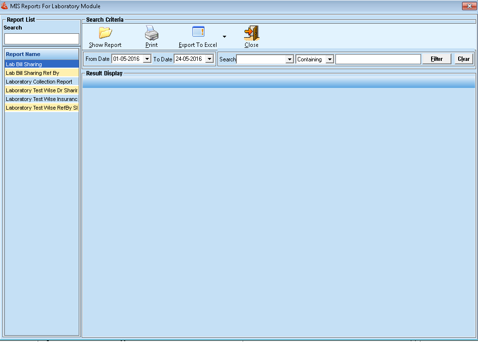Click the Clear button
The height and width of the screenshot is (342, 478).
click(464, 59)
